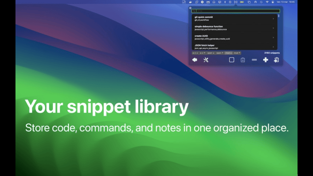313x176 pixels.
Task: Sort snippets by open descending
Action: (211, 53)
